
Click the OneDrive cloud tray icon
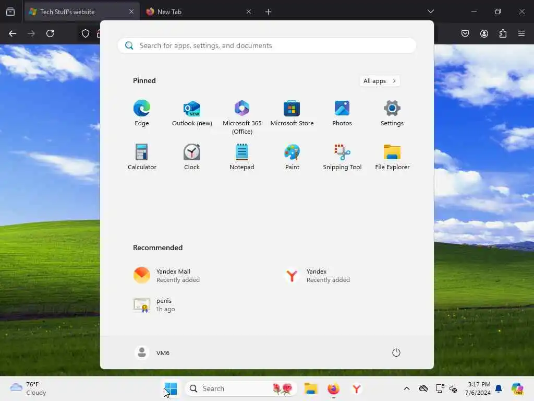pyautogui.click(x=423, y=388)
